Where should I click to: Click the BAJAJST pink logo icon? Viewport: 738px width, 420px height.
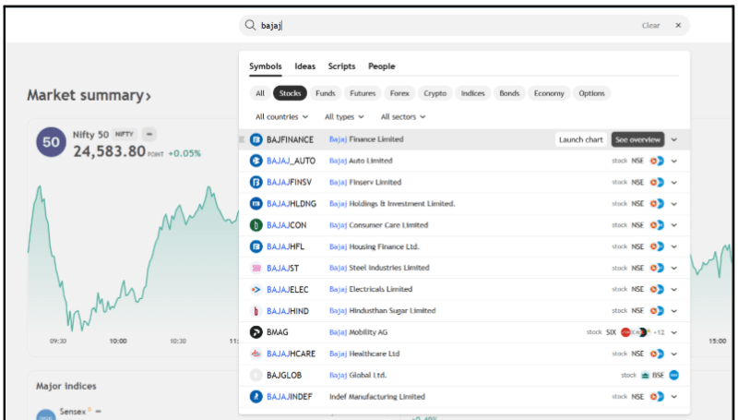[x=256, y=268]
